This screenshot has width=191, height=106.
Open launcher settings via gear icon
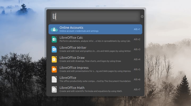tap(142, 16)
